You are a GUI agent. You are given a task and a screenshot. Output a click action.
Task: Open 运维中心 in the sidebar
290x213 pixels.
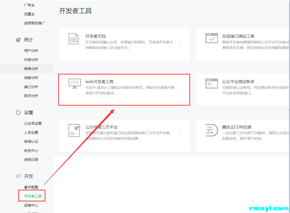tap(31, 205)
